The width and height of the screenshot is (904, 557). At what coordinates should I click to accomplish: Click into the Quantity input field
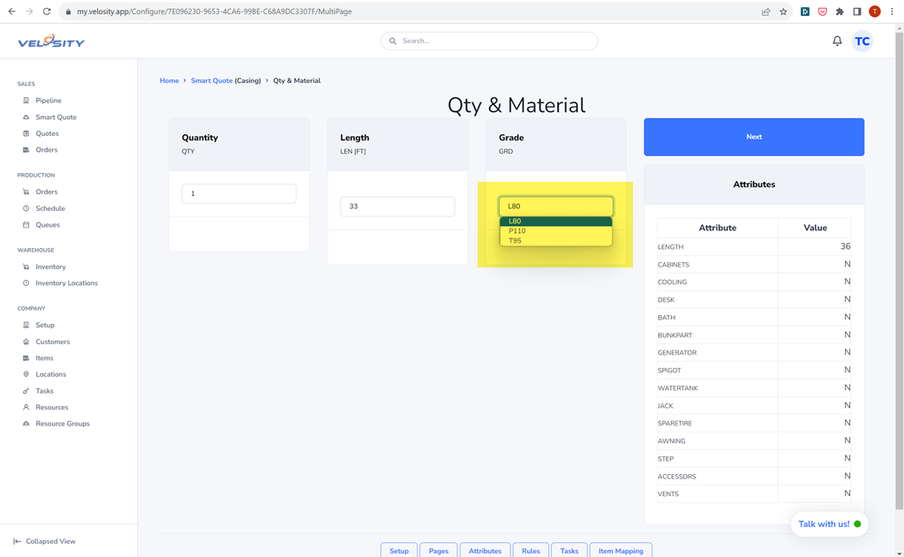[x=238, y=193]
